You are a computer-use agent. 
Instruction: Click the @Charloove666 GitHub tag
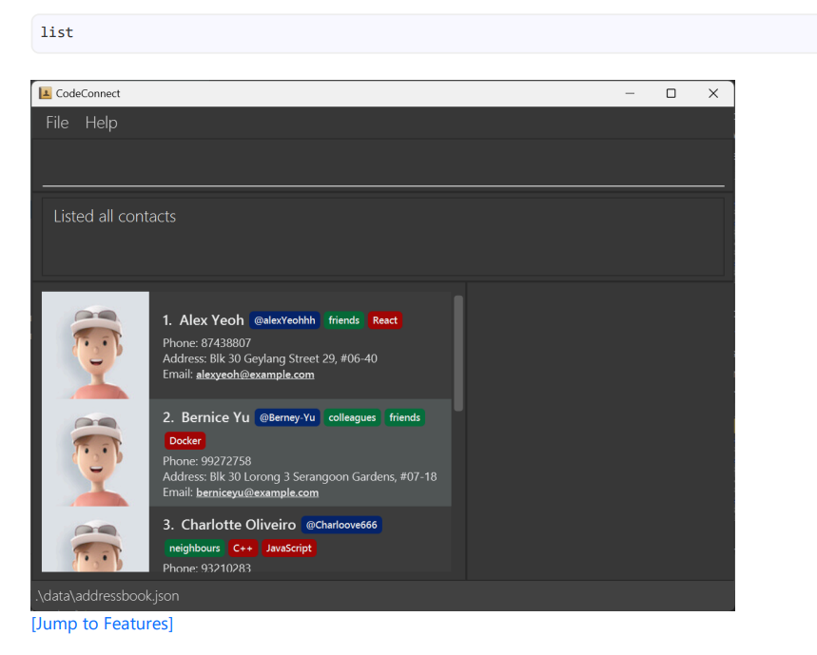pyautogui.click(x=341, y=525)
